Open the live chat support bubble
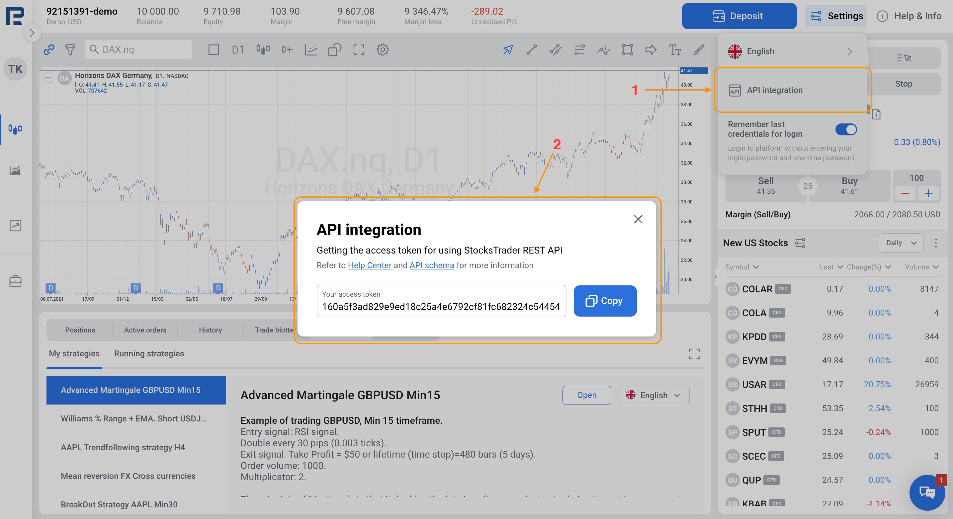 click(927, 492)
